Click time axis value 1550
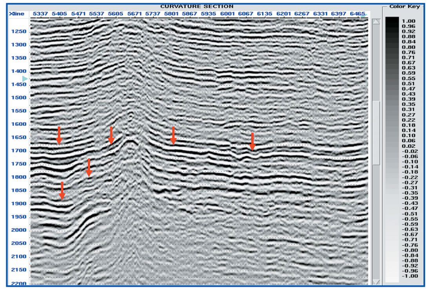The image size is (431, 290). (19, 111)
